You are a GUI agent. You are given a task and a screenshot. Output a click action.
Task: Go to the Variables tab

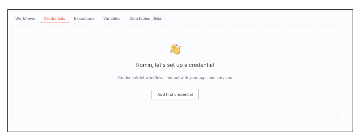[112, 19]
